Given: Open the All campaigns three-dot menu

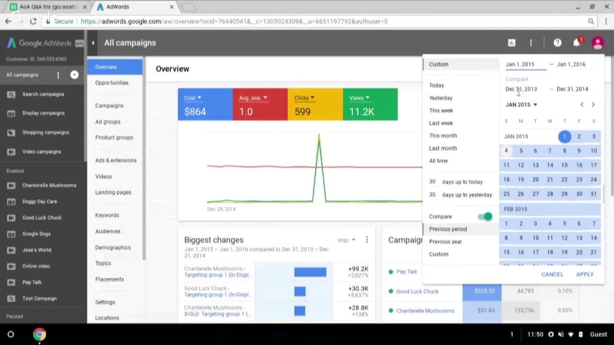Looking at the screenshot, I should (x=58, y=75).
